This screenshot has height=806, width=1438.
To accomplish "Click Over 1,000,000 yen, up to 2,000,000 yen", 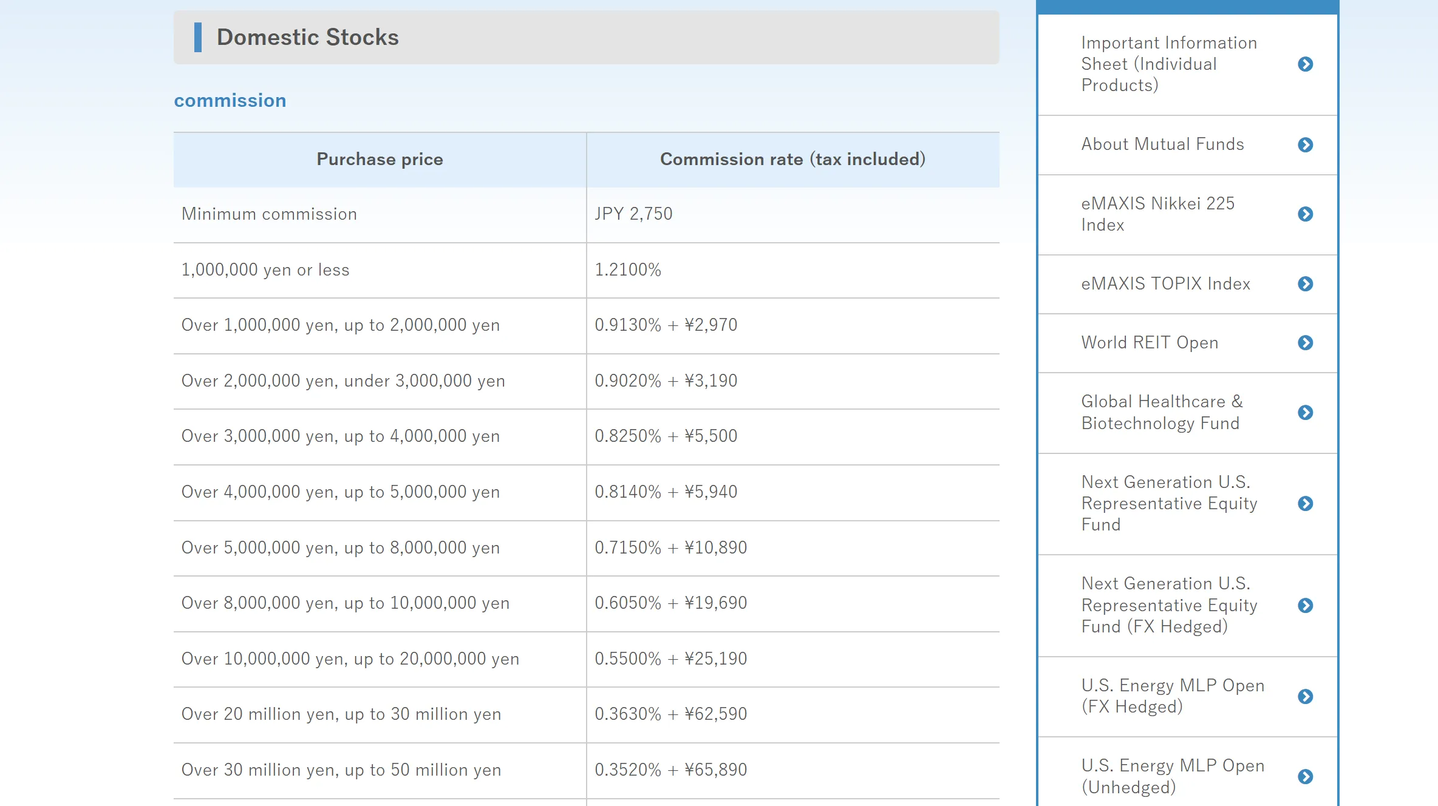I will [341, 325].
